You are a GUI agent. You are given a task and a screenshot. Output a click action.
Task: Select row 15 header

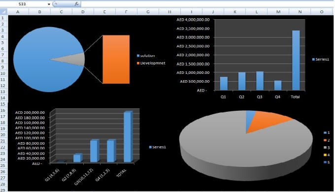pyautogui.click(x=3, y=104)
